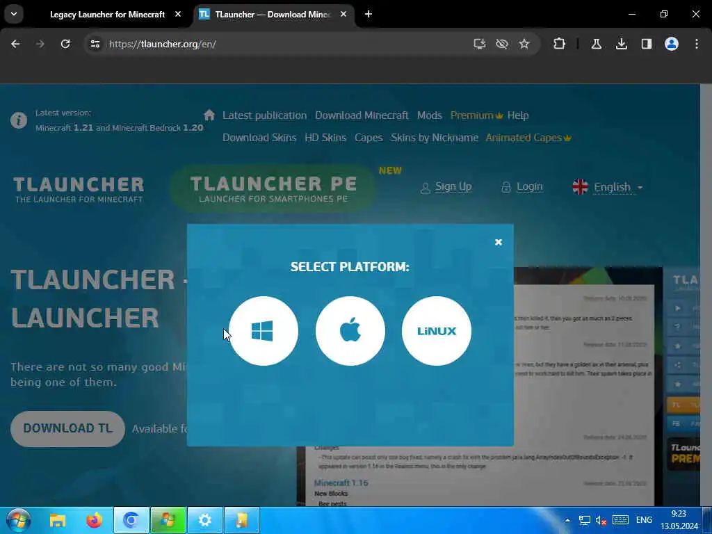Open site information icon in address bar
Screen dimensions: 712x534
(x=95, y=44)
